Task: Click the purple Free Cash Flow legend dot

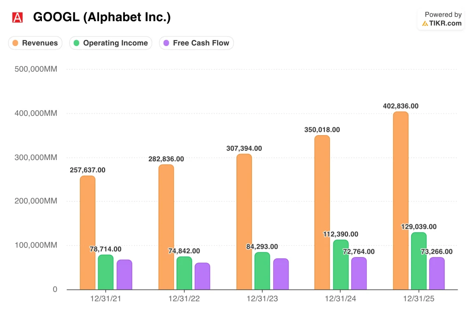Action: [166, 43]
